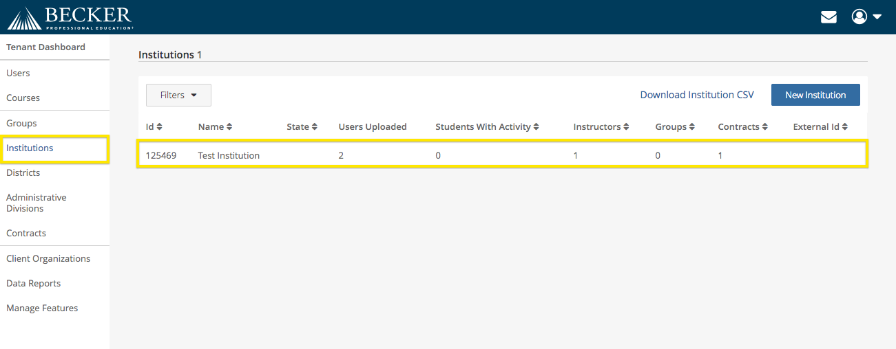This screenshot has width=896, height=349.
Task: Go to Data Reports section
Action: point(33,283)
